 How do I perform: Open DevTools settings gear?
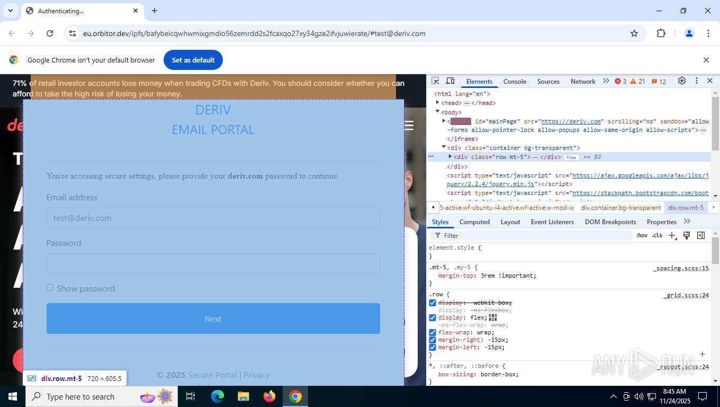click(682, 81)
